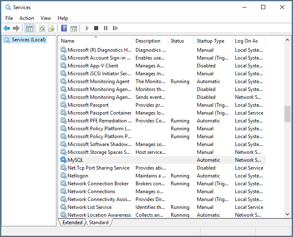Image resolution: width=293 pixels, height=237 pixels.
Task: Click gear icon beside Microsoft PFE Remediation
Action: pyautogui.click(x=63, y=120)
